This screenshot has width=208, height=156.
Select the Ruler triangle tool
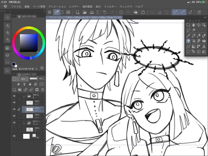[x=199, y=47]
